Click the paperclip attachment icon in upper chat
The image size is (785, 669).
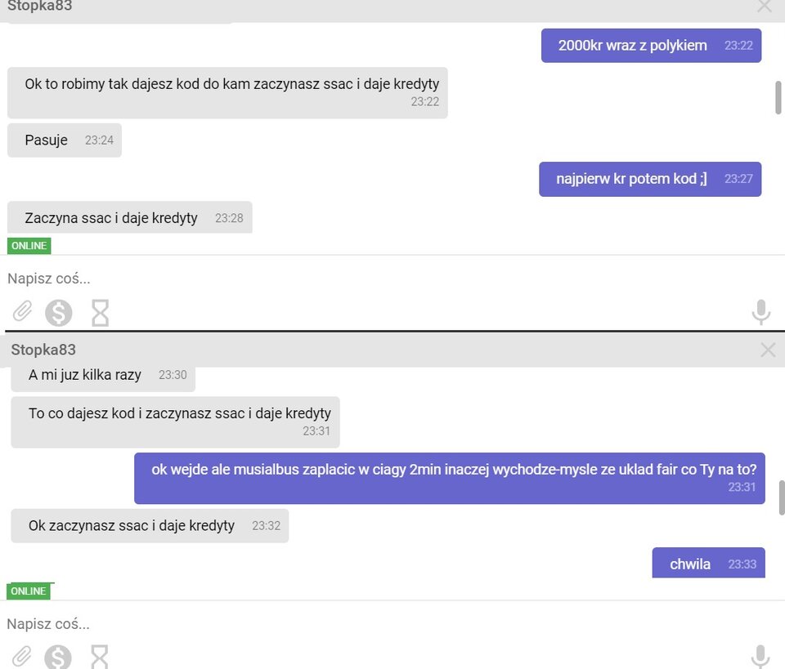22,311
